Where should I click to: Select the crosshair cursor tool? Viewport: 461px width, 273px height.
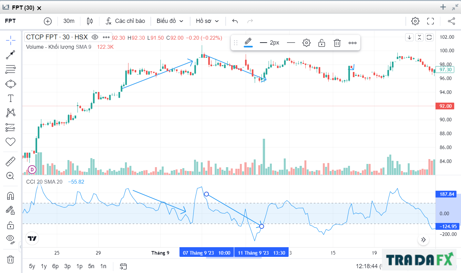(x=11, y=40)
